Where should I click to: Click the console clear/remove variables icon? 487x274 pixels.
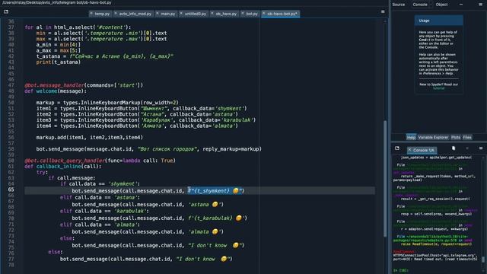pyautogui.click(x=454, y=148)
